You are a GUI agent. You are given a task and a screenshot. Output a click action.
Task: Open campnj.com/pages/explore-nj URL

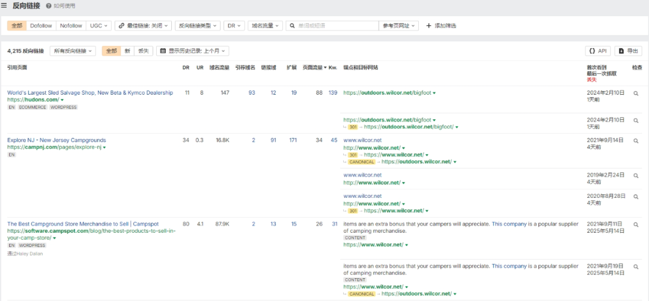coord(54,148)
